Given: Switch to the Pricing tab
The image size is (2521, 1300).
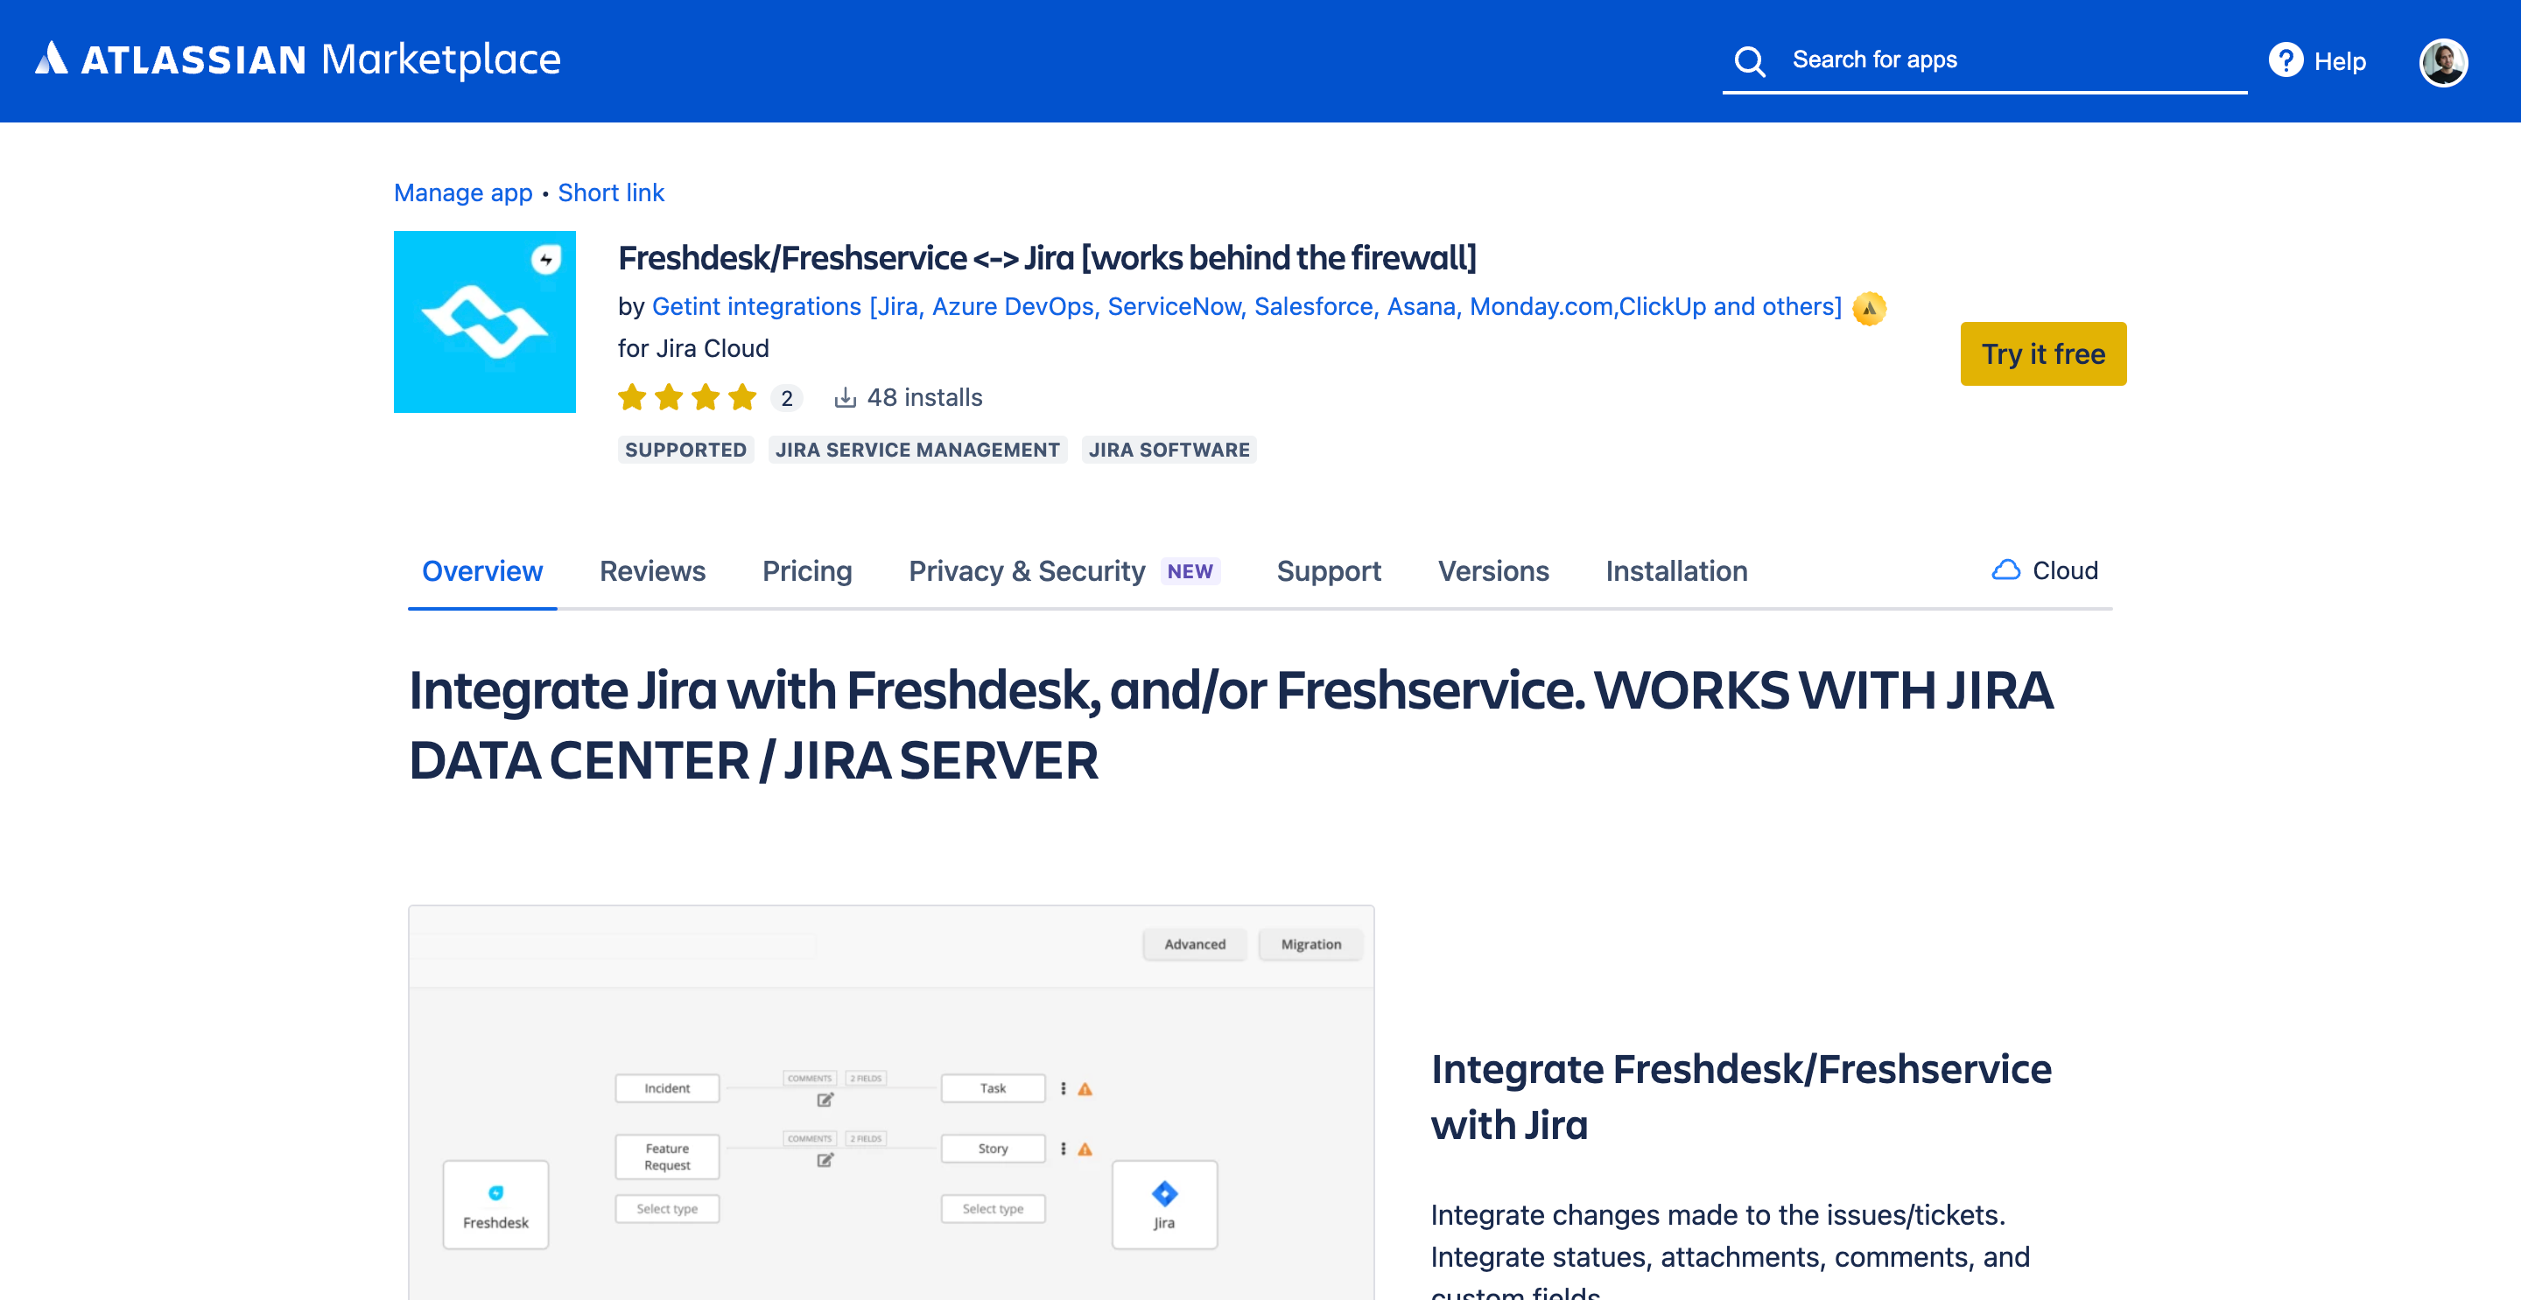Looking at the screenshot, I should click(807, 571).
